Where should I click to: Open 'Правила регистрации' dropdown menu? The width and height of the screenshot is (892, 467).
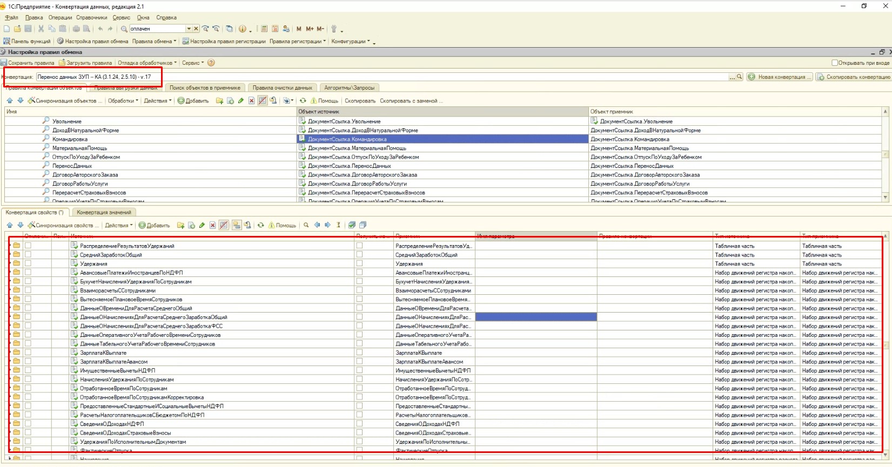click(298, 41)
